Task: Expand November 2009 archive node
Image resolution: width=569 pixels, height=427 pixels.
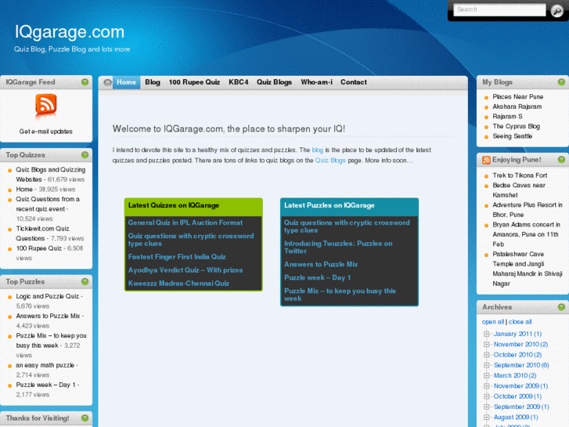Action: [x=486, y=386]
